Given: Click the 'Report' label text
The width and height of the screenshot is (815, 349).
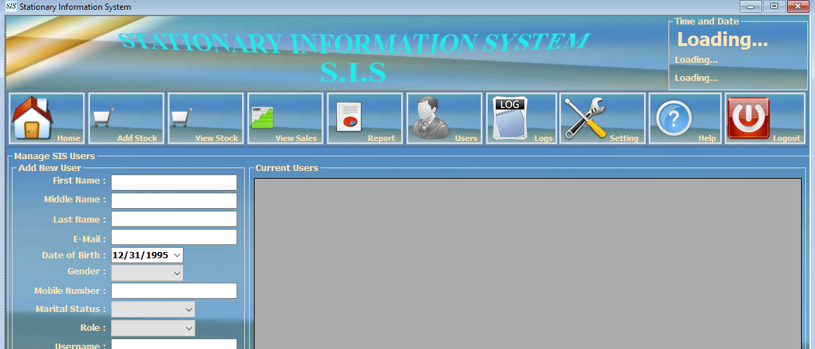Looking at the screenshot, I should pos(382,138).
